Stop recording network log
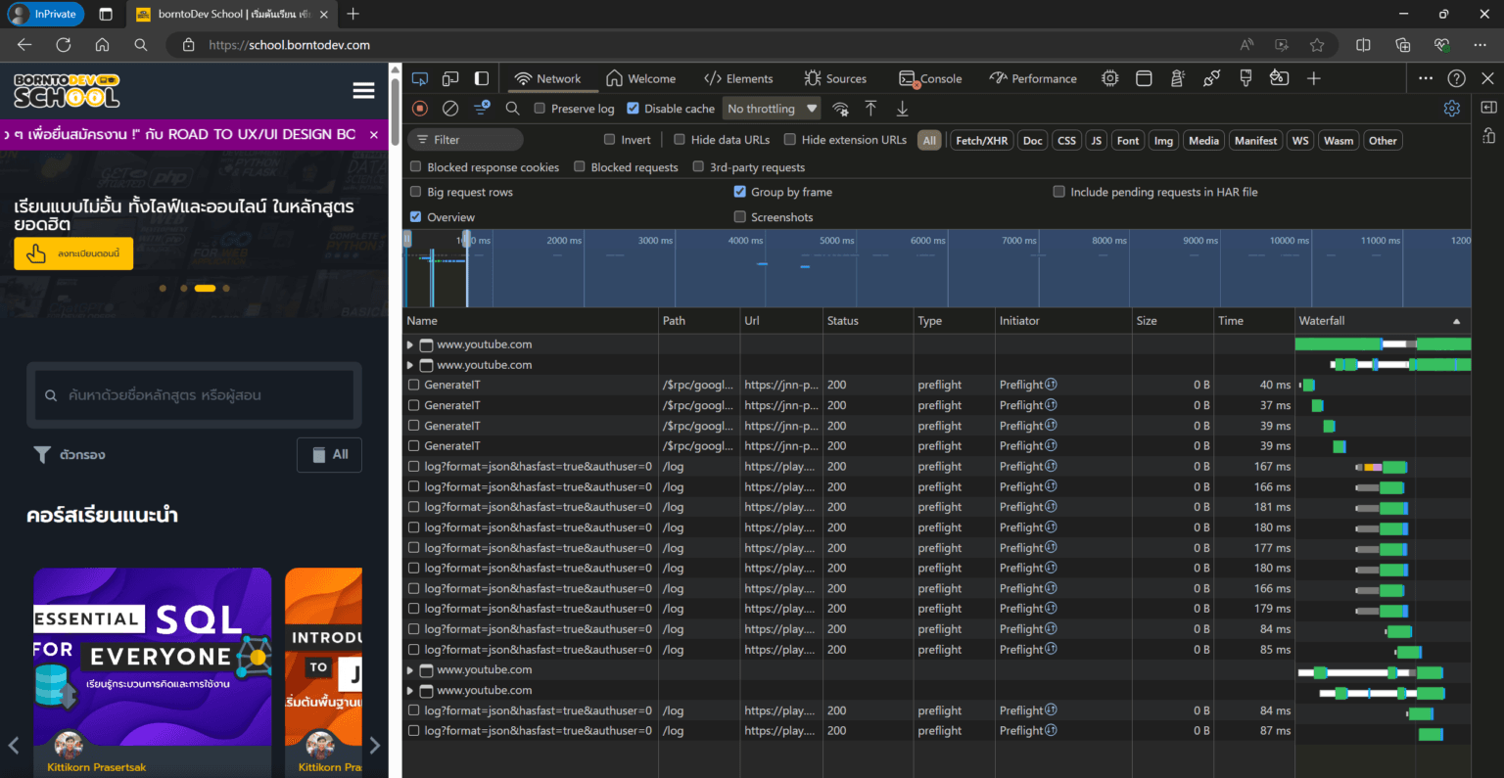Image resolution: width=1504 pixels, height=778 pixels. click(419, 109)
